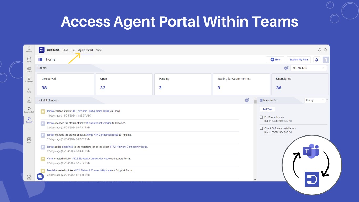Image resolution: width=359 pixels, height=202 pixels.
Task: Open Calendar in the Teams sidebar
Action: pos(29,79)
